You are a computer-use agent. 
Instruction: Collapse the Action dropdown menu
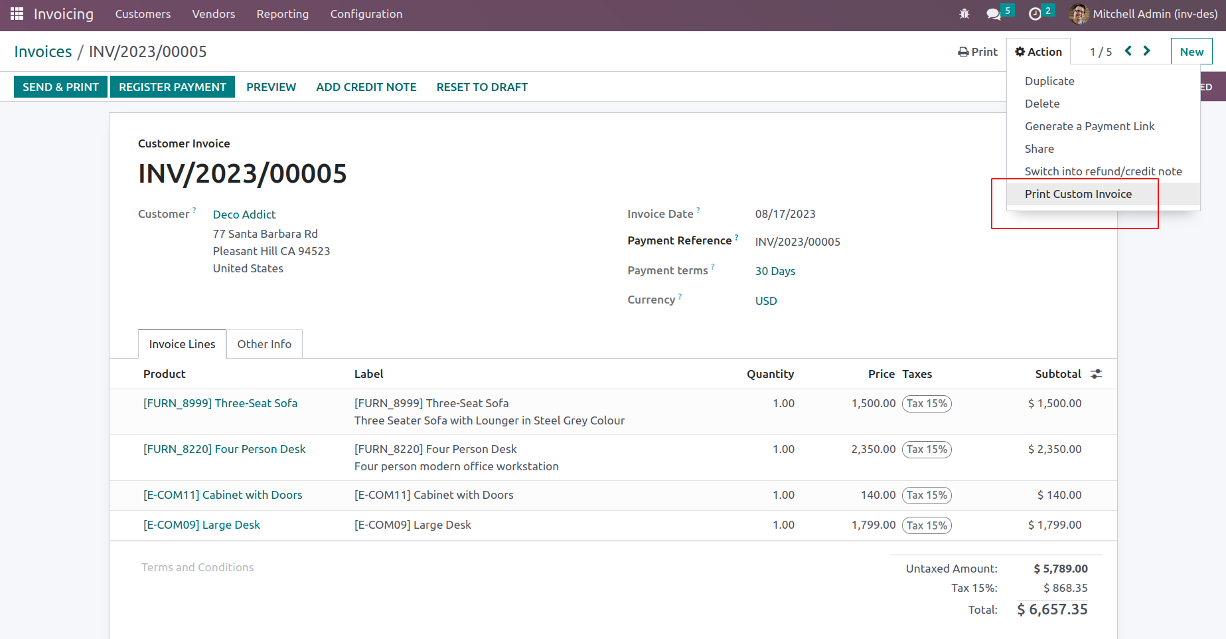pos(1038,52)
